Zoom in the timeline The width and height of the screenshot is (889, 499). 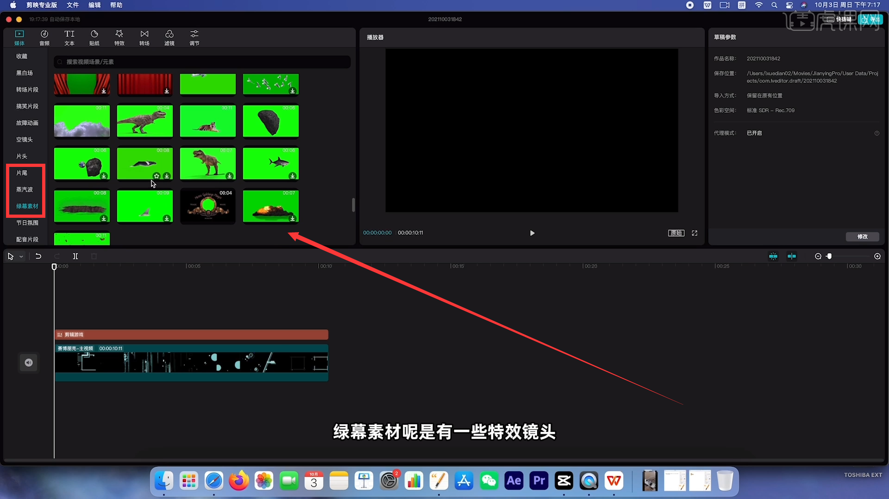click(x=877, y=256)
